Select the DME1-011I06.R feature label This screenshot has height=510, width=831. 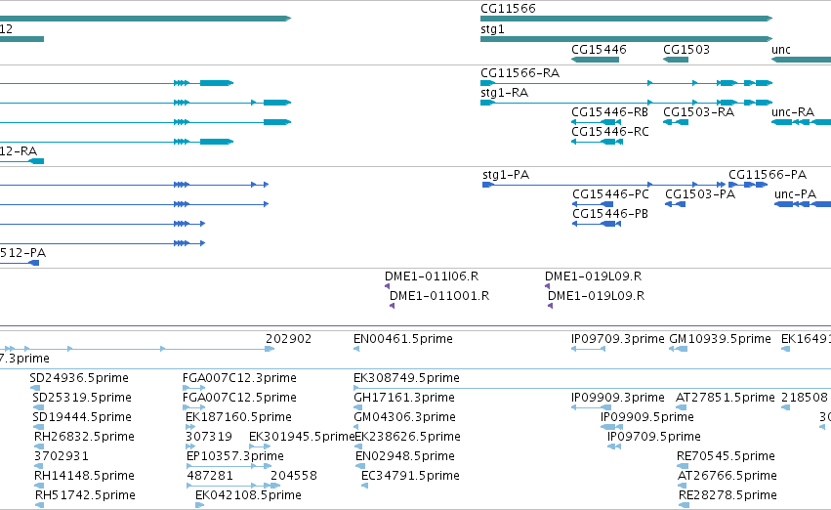(x=432, y=276)
